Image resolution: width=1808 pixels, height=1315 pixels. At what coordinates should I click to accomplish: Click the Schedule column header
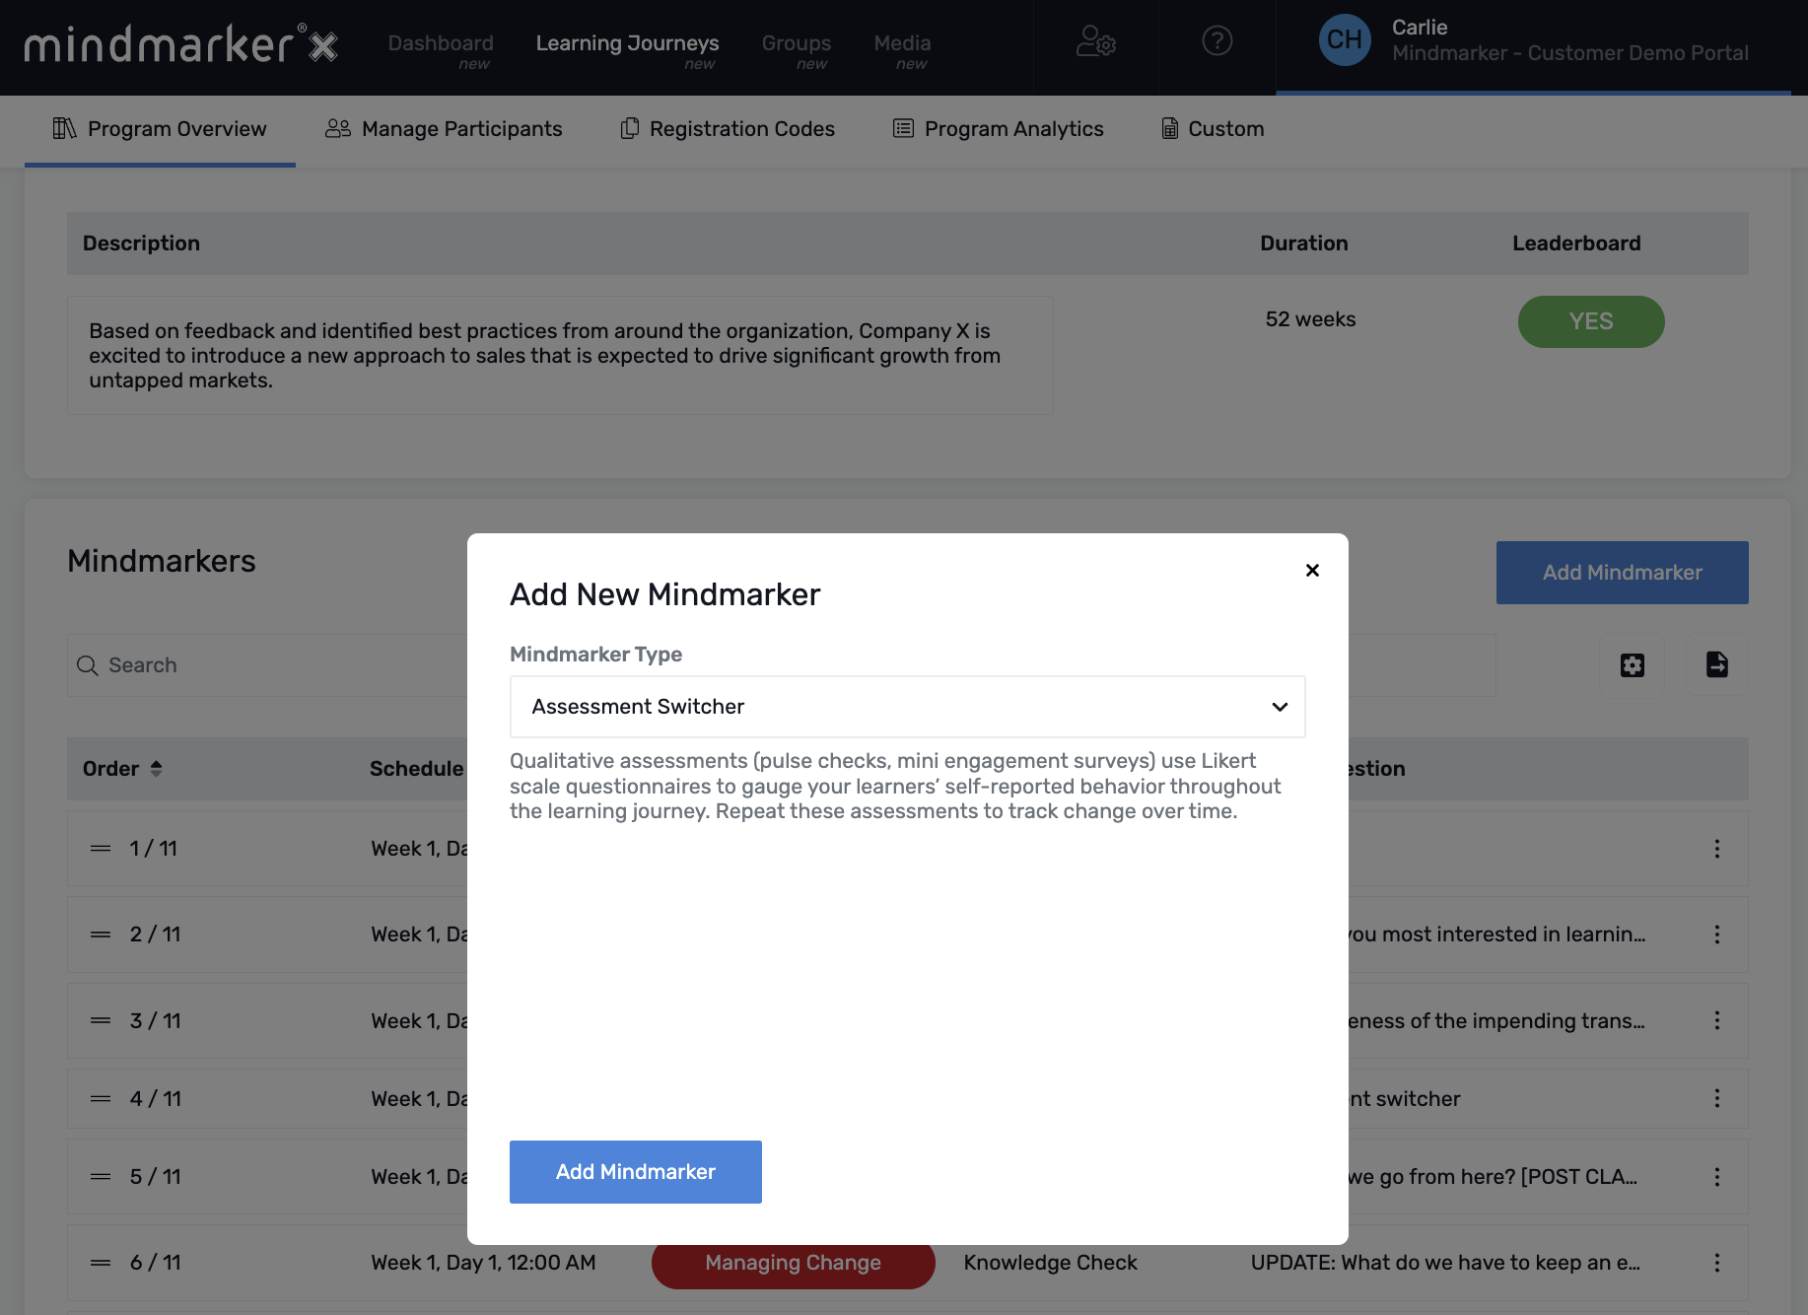(416, 769)
